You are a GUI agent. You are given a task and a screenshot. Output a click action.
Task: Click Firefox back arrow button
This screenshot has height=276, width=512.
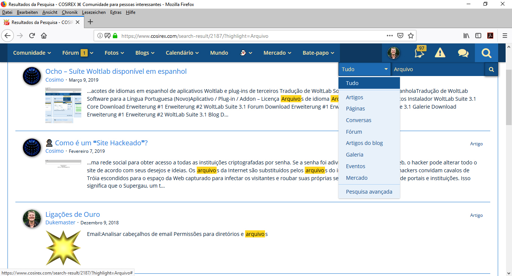point(8,36)
